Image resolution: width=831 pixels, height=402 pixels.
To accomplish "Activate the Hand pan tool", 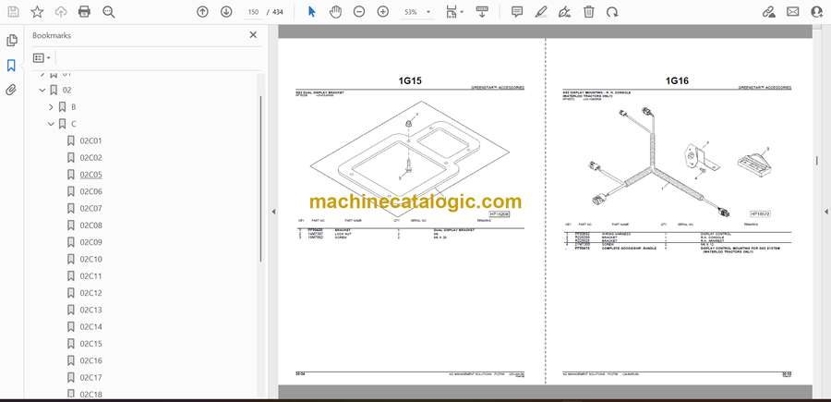I will click(335, 12).
